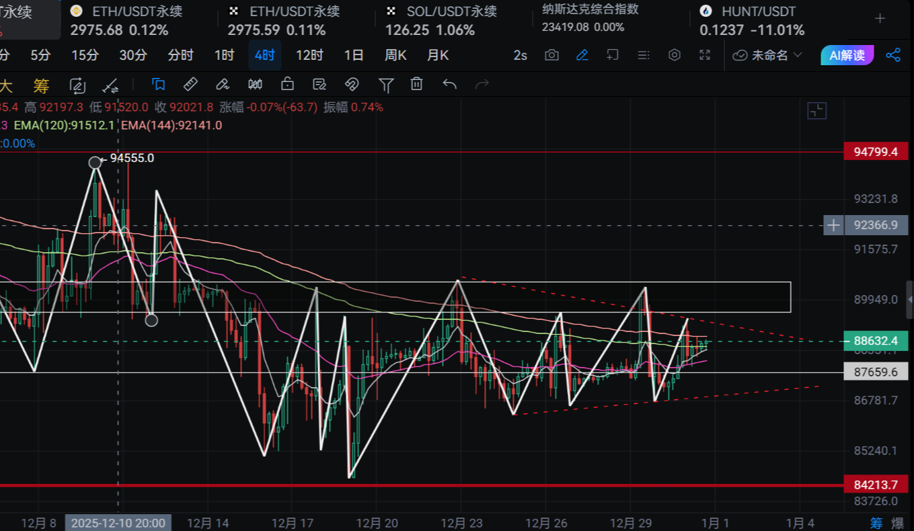Share the chart via the share icon
The image size is (914, 531).
(893, 56)
